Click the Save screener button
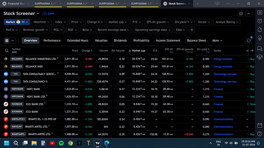 pyautogui.click(x=48, y=14)
